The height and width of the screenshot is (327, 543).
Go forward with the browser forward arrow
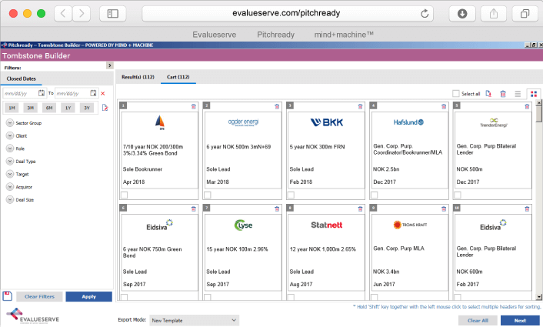click(x=82, y=14)
